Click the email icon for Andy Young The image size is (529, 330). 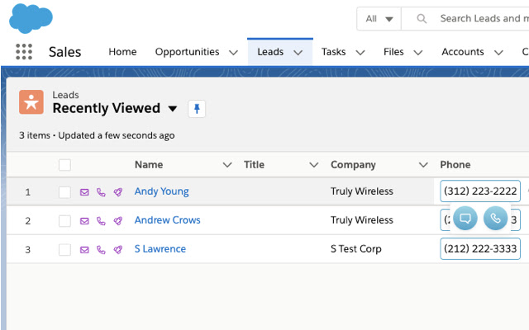(84, 192)
